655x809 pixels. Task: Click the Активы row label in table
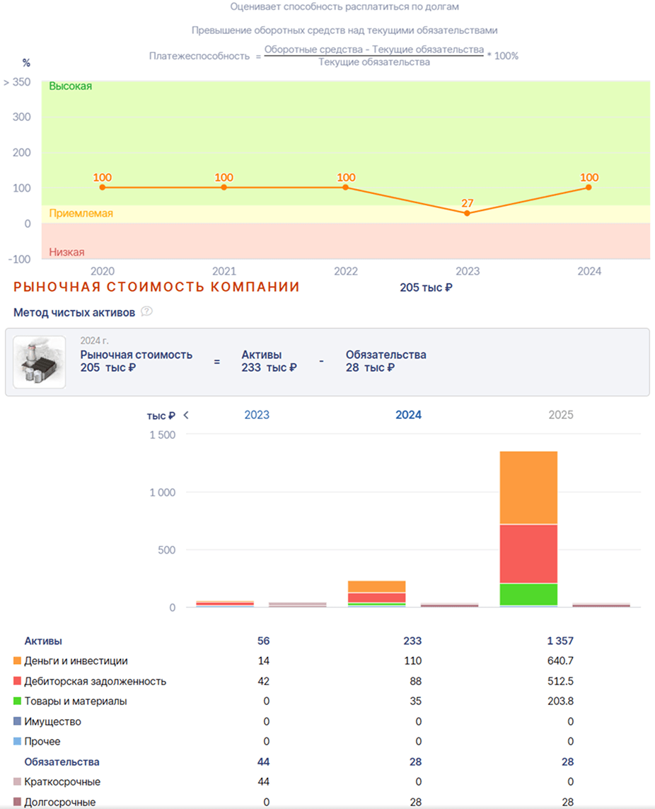click(x=43, y=641)
